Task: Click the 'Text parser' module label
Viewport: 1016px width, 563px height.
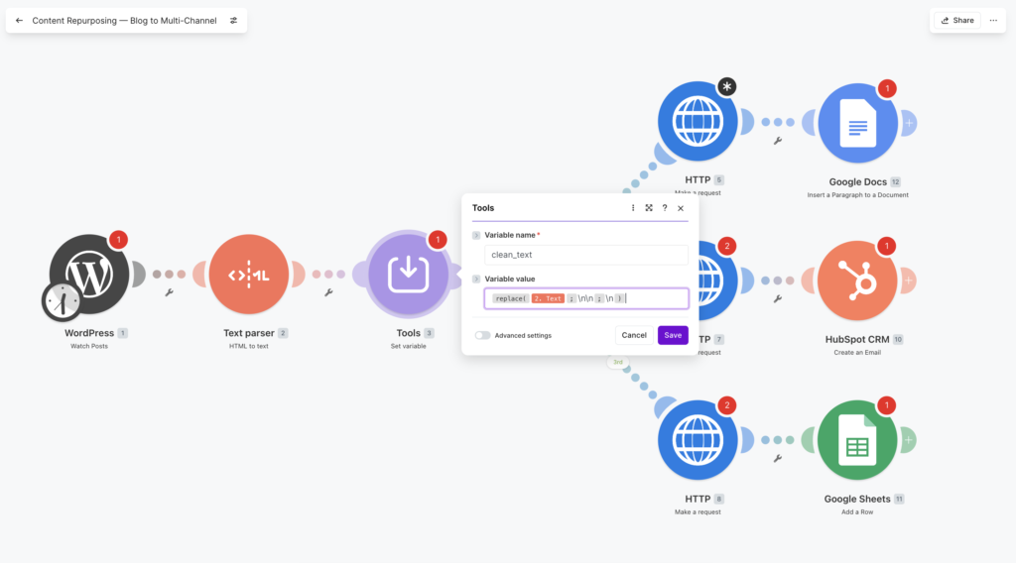Action: 249,333
